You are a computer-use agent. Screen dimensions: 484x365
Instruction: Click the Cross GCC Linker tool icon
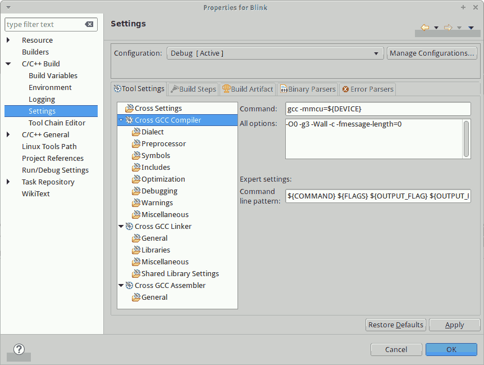tap(130, 227)
